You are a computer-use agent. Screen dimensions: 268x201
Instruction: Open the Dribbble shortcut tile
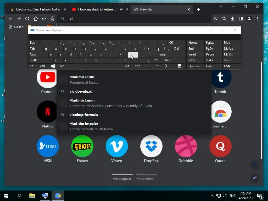(x=186, y=149)
